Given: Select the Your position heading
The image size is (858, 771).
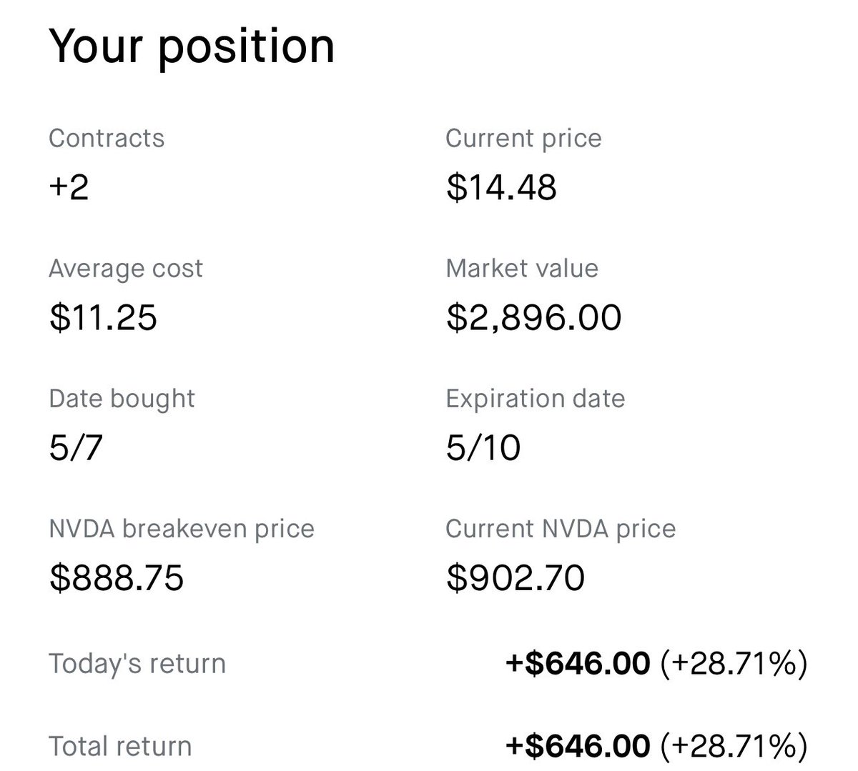Looking at the screenshot, I should (192, 47).
